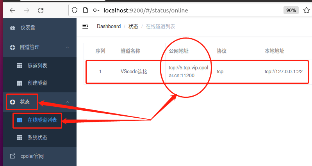Bookmark this page with the star icon
The height and width of the screenshot is (166, 312).
coord(307,10)
